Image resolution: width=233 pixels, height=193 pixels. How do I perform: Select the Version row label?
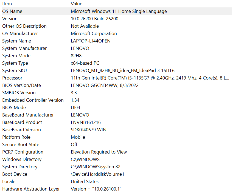[10, 19]
